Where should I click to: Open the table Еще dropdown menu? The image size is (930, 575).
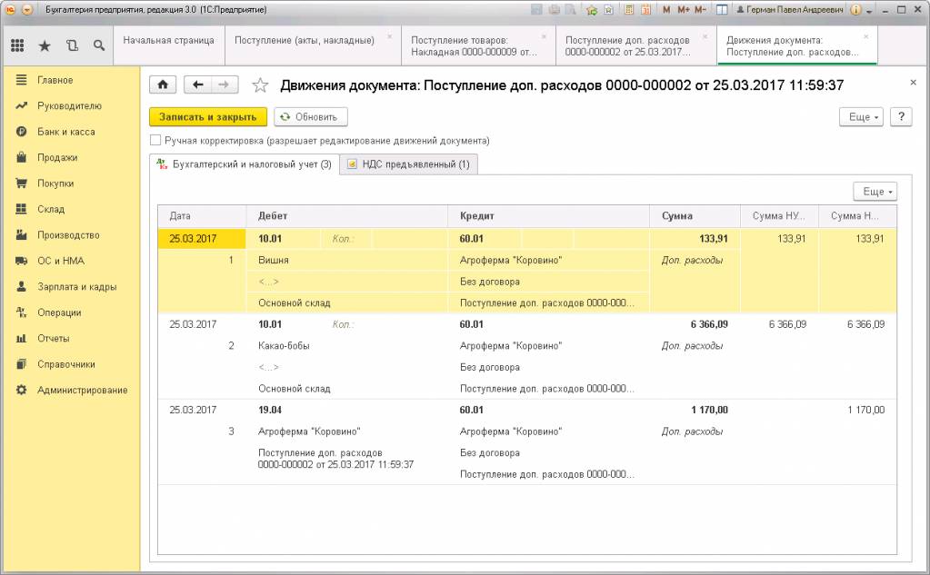(875, 192)
